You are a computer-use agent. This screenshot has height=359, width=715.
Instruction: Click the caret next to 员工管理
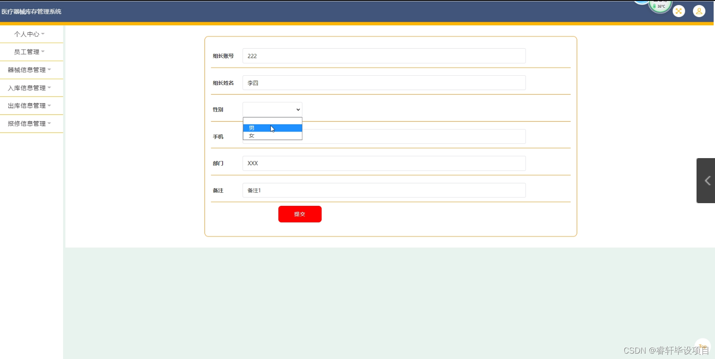pos(43,52)
